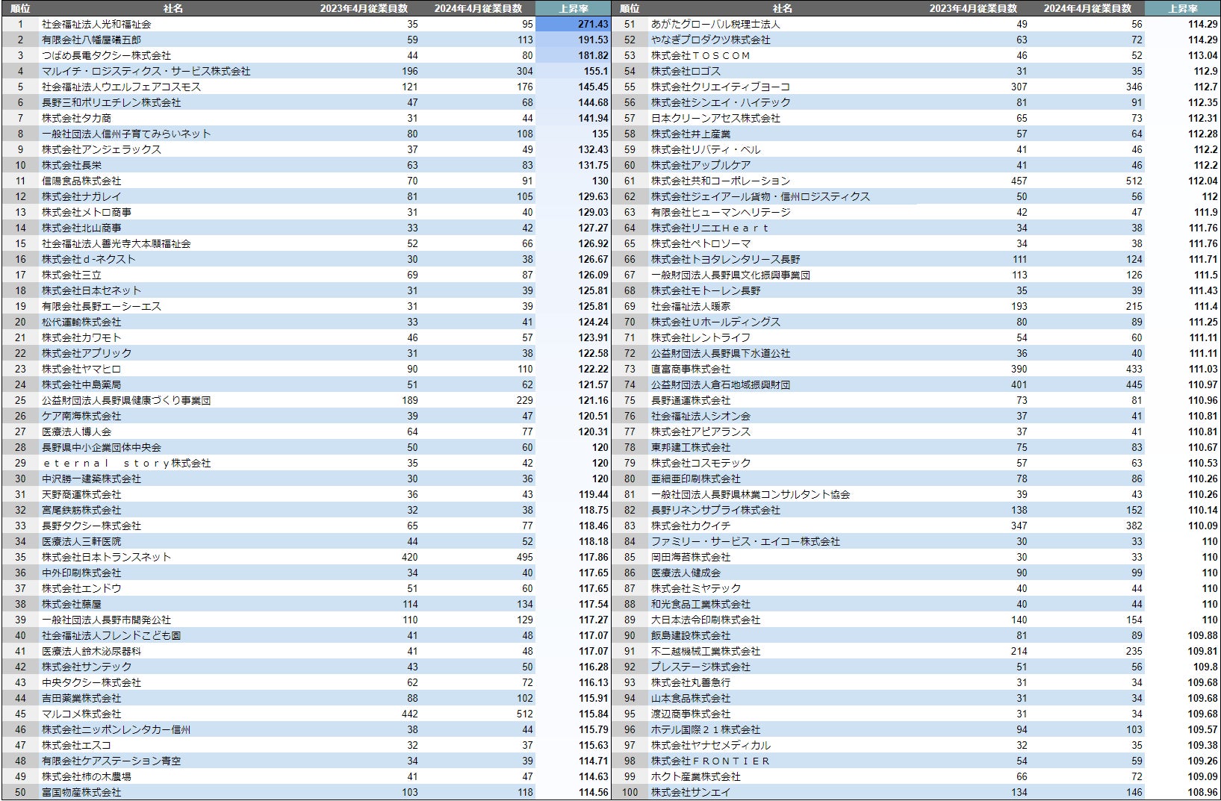Click the 松代運輸株式会社 cell
Image resolution: width=1221 pixels, height=801 pixels.
[81, 322]
